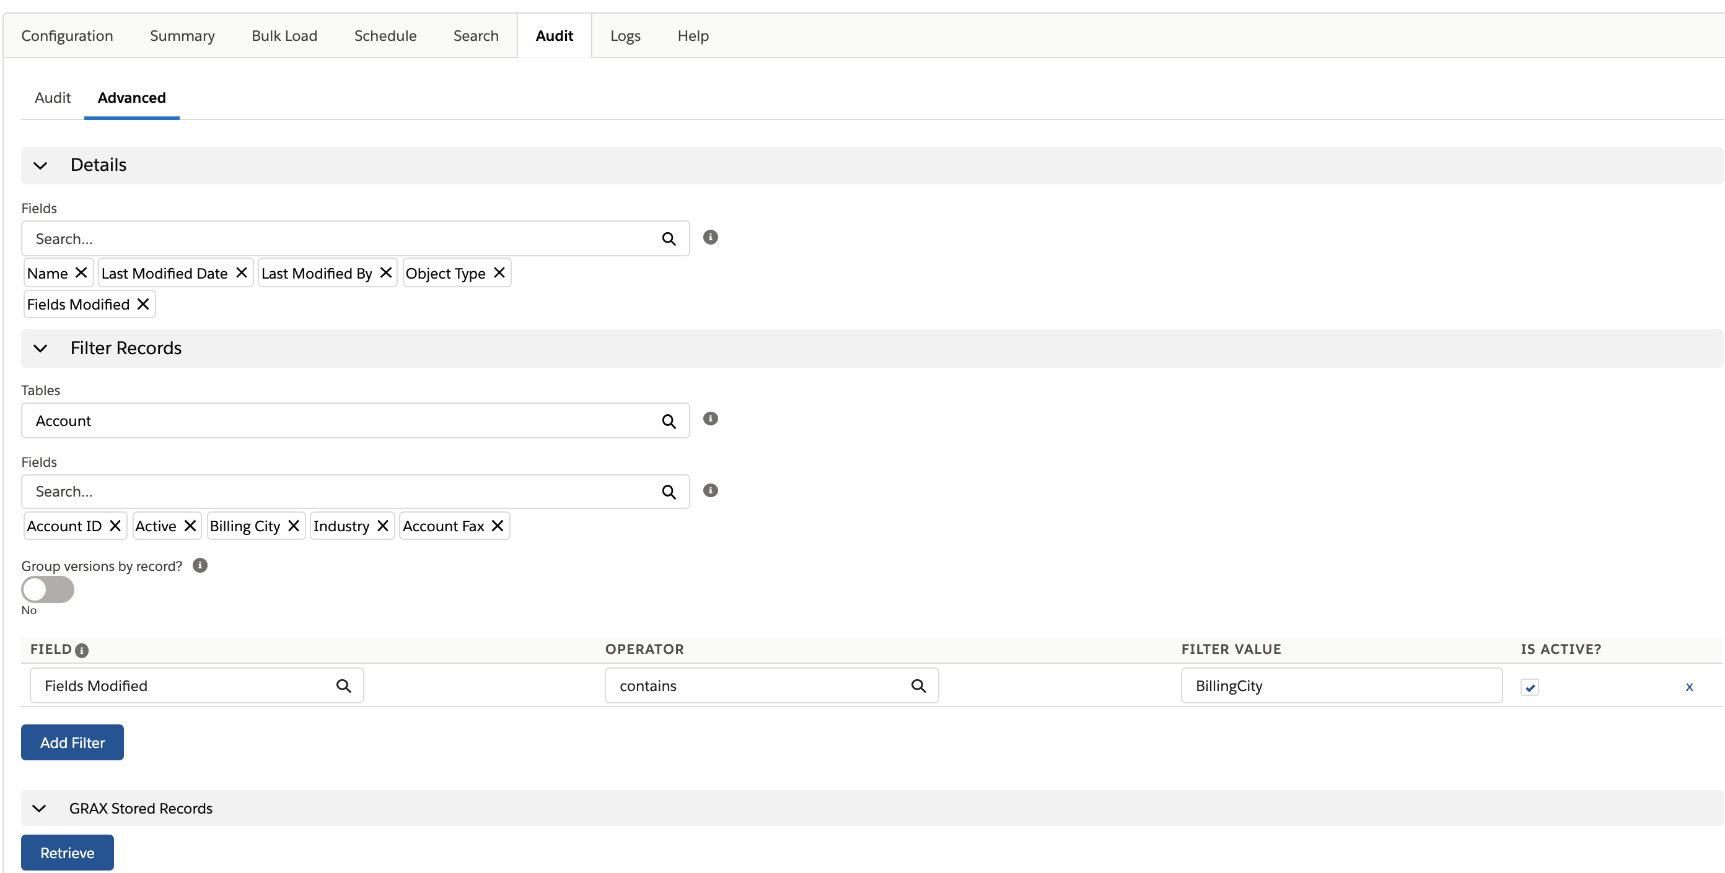The width and height of the screenshot is (1725, 873).
Task: Switch to the Audit sub-tab
Action: coord(52,98)
